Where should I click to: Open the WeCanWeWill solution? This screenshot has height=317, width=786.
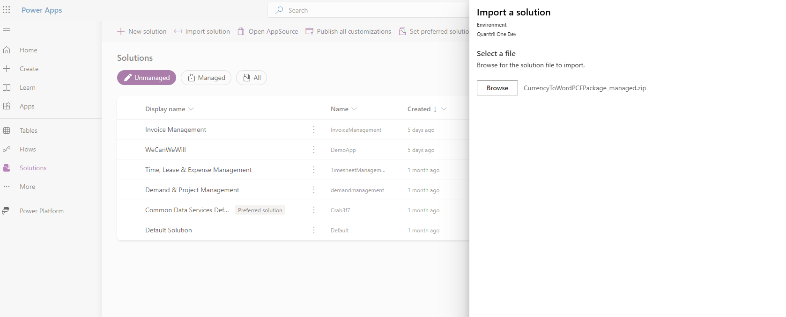point(165,150)
